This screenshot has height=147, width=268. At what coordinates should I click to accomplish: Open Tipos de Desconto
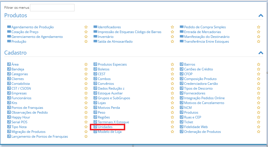click(x=198, y=88)
